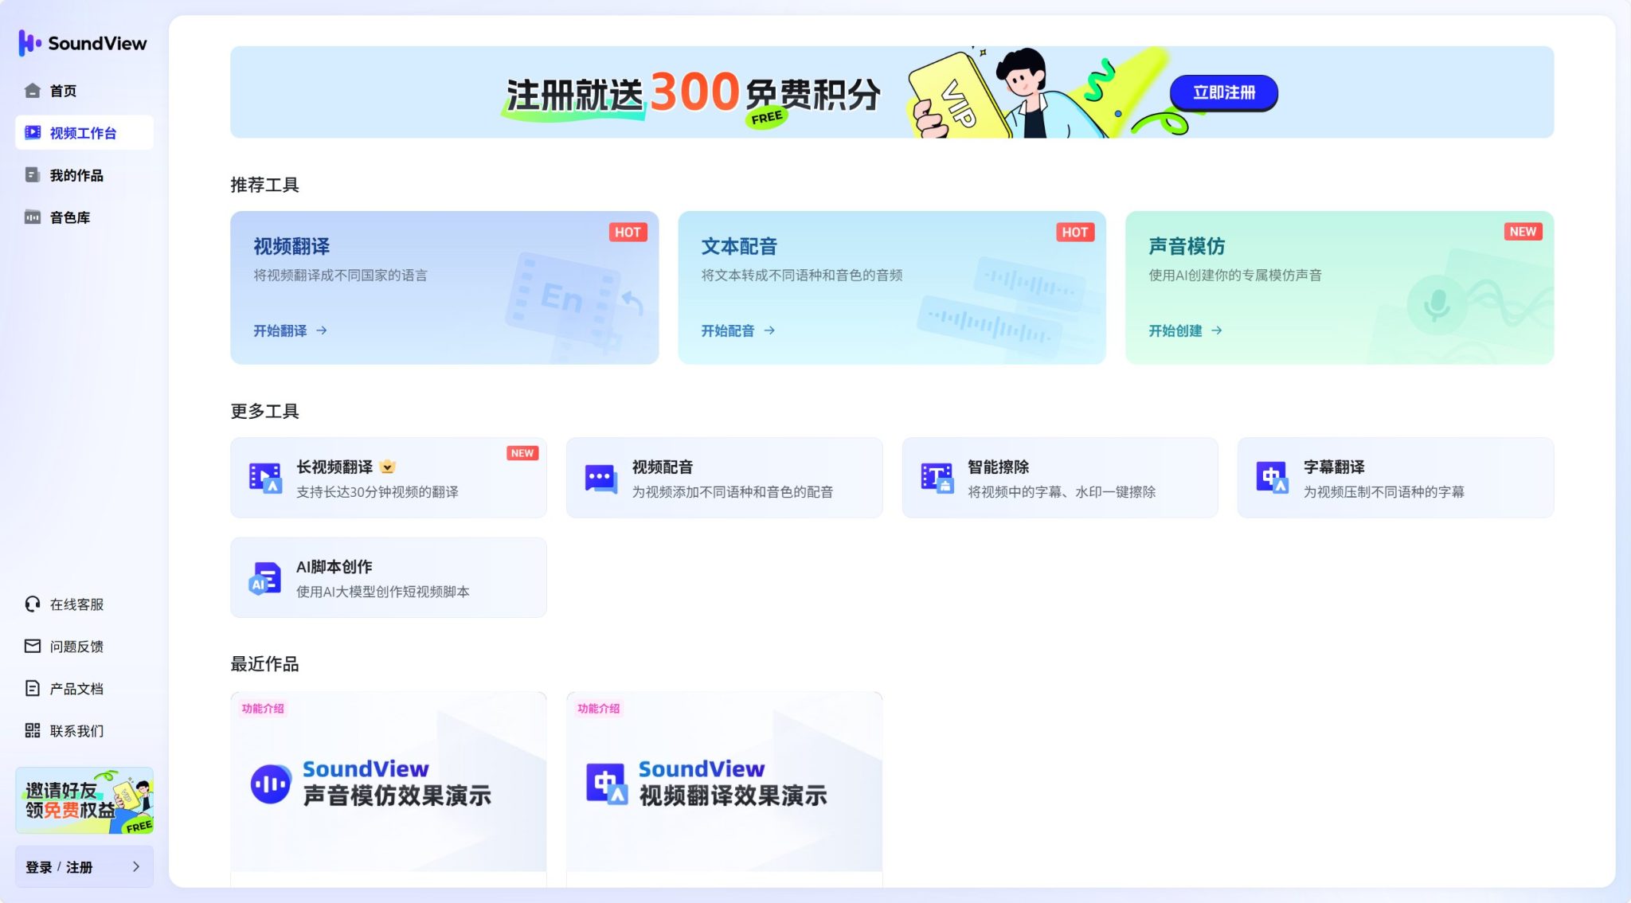Go to 首页 in the sidebar
The height and width of the screenshot is (903, 1631).
84,91
